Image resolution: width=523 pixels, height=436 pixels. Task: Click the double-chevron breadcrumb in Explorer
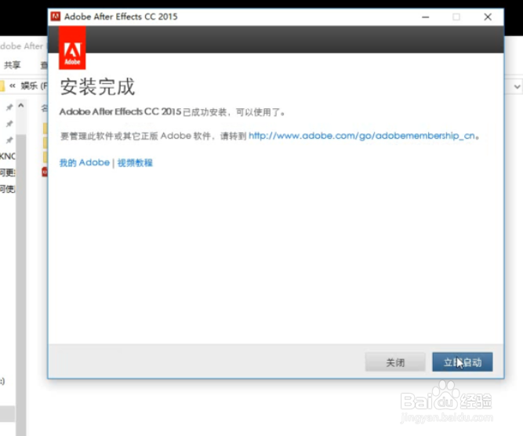[x=13, y=85]
